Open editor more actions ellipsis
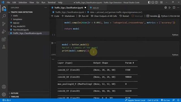 [178, 8]
